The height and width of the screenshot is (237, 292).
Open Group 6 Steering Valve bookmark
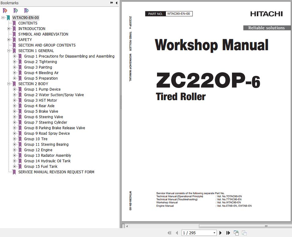43,117
